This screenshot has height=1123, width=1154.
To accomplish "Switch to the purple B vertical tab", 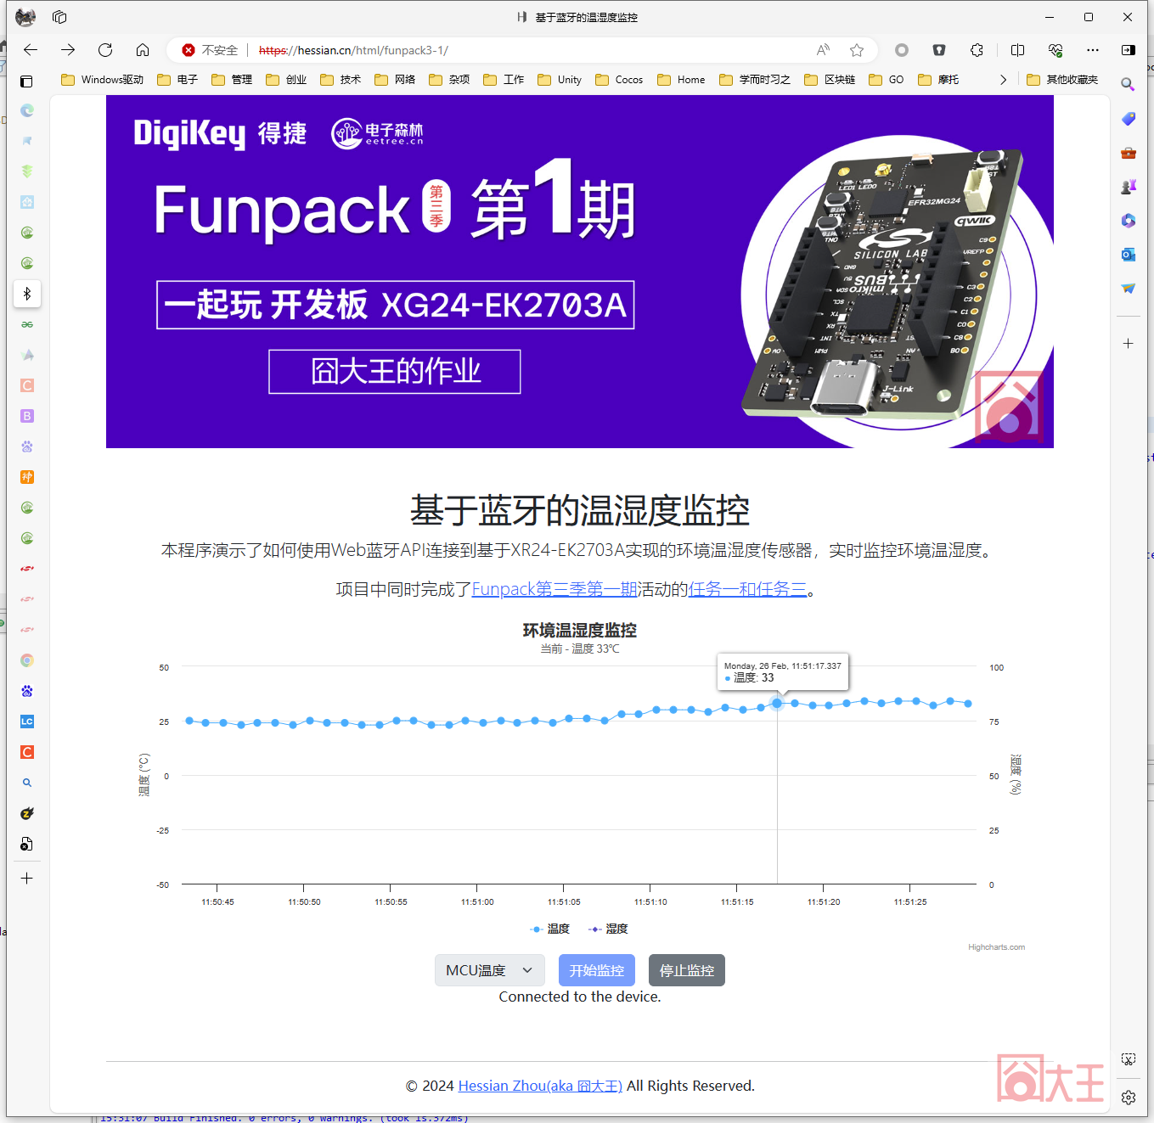I will point(27,416).
